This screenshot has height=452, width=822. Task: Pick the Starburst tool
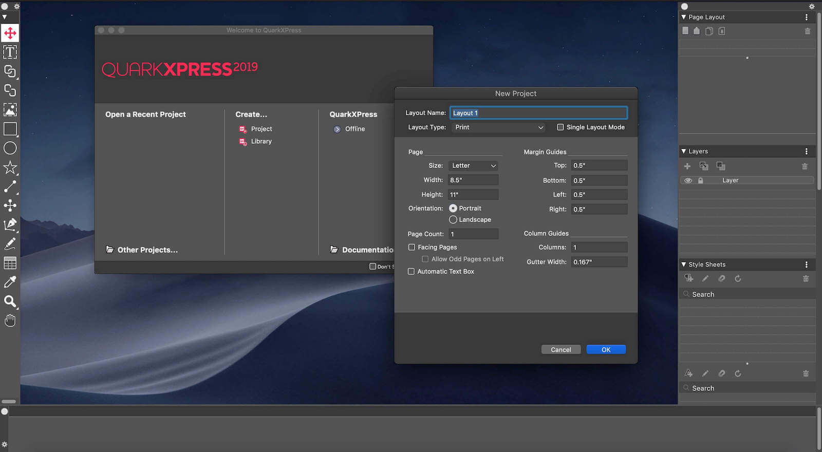click(10, 167)
